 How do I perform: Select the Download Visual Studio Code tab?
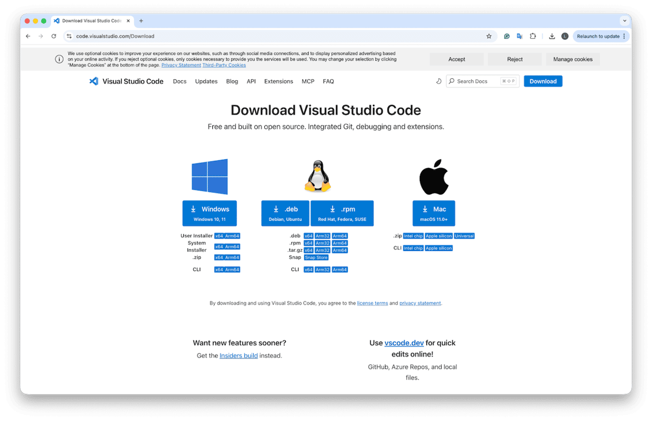(x=91, y=21)
